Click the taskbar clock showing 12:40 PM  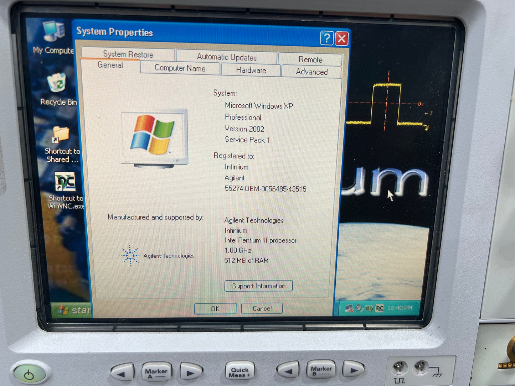[x=400, y=308]
